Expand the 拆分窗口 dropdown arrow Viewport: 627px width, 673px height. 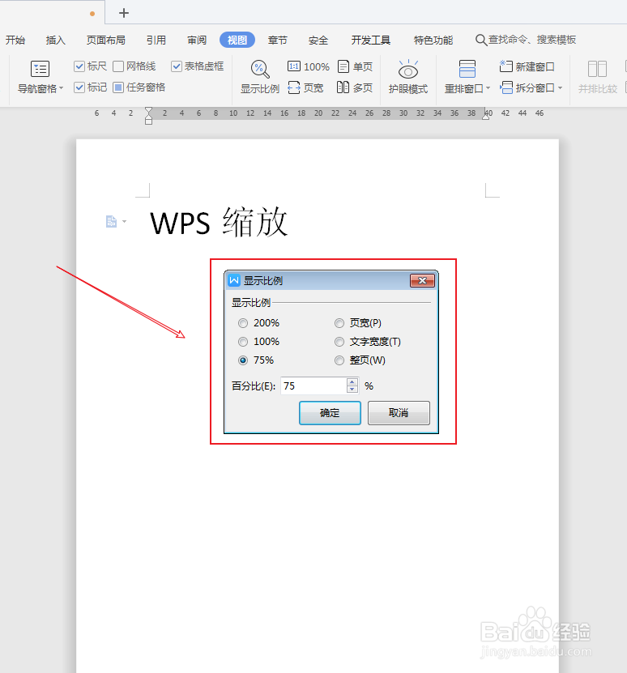560,88
